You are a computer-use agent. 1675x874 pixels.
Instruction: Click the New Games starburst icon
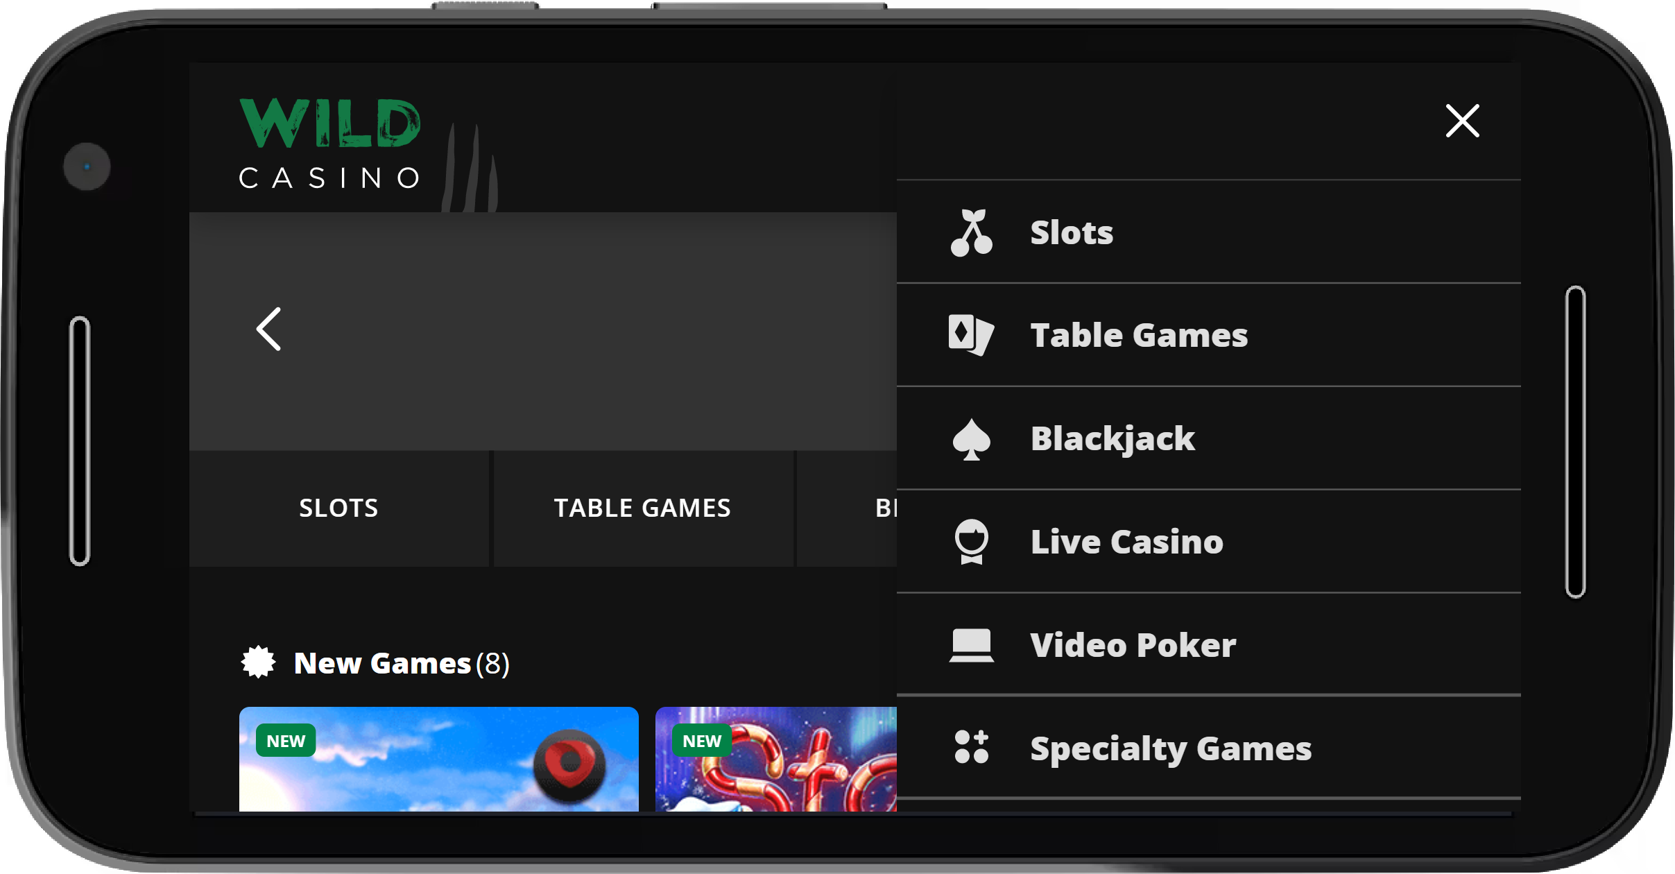[x=258, y=662]
